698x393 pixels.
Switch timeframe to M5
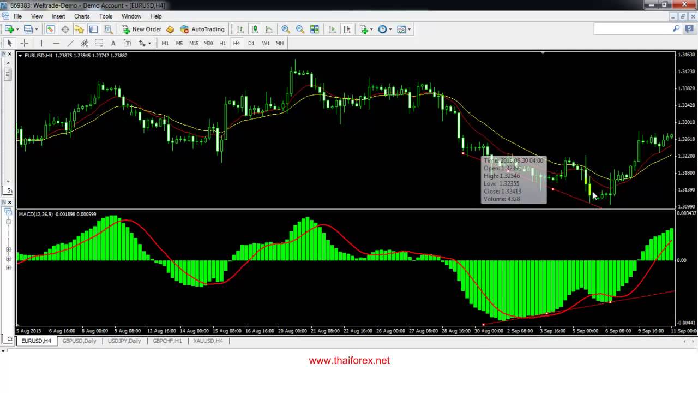[179, 43]
